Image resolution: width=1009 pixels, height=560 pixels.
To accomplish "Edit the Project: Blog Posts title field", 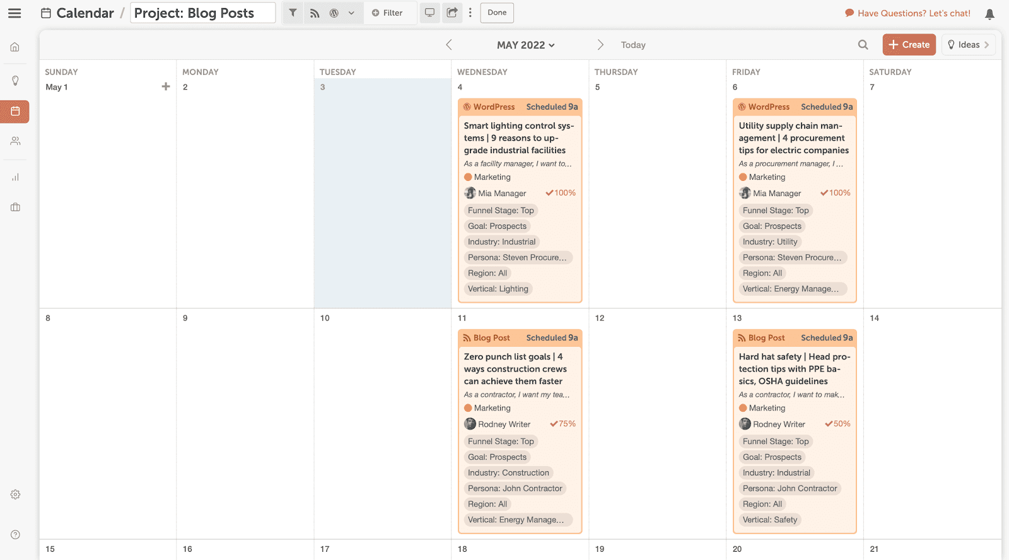I will point(202,13).
